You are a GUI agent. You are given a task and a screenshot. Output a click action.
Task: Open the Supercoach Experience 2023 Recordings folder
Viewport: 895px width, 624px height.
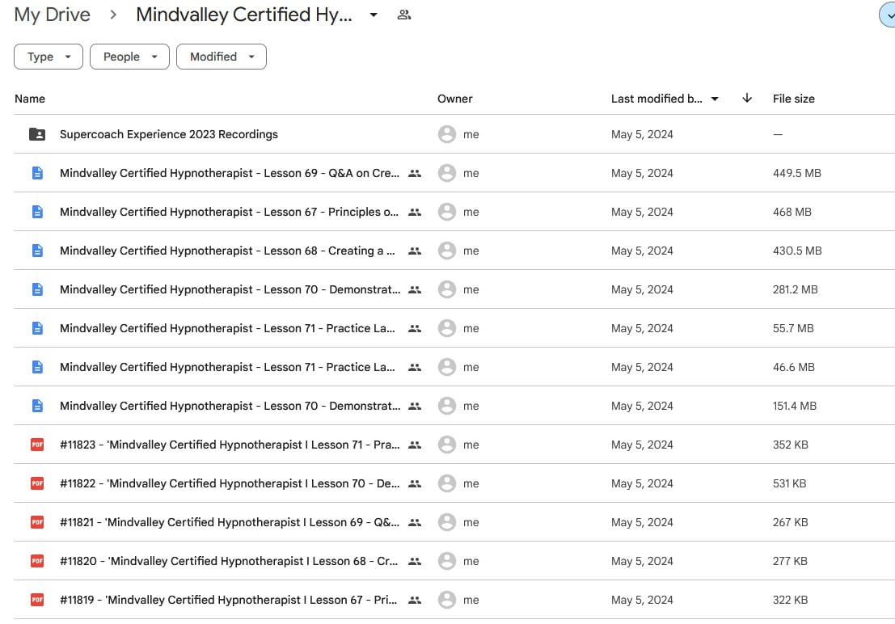coord(168,134)
